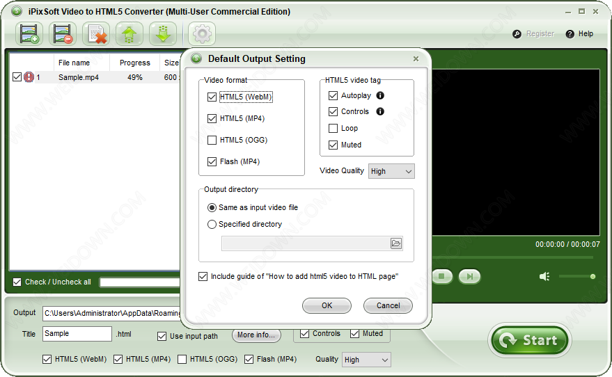Image resolution: width=612 pixels, height=377 pixels.
Task: Adjust the volume slider handle
Action: coord(593,276)
